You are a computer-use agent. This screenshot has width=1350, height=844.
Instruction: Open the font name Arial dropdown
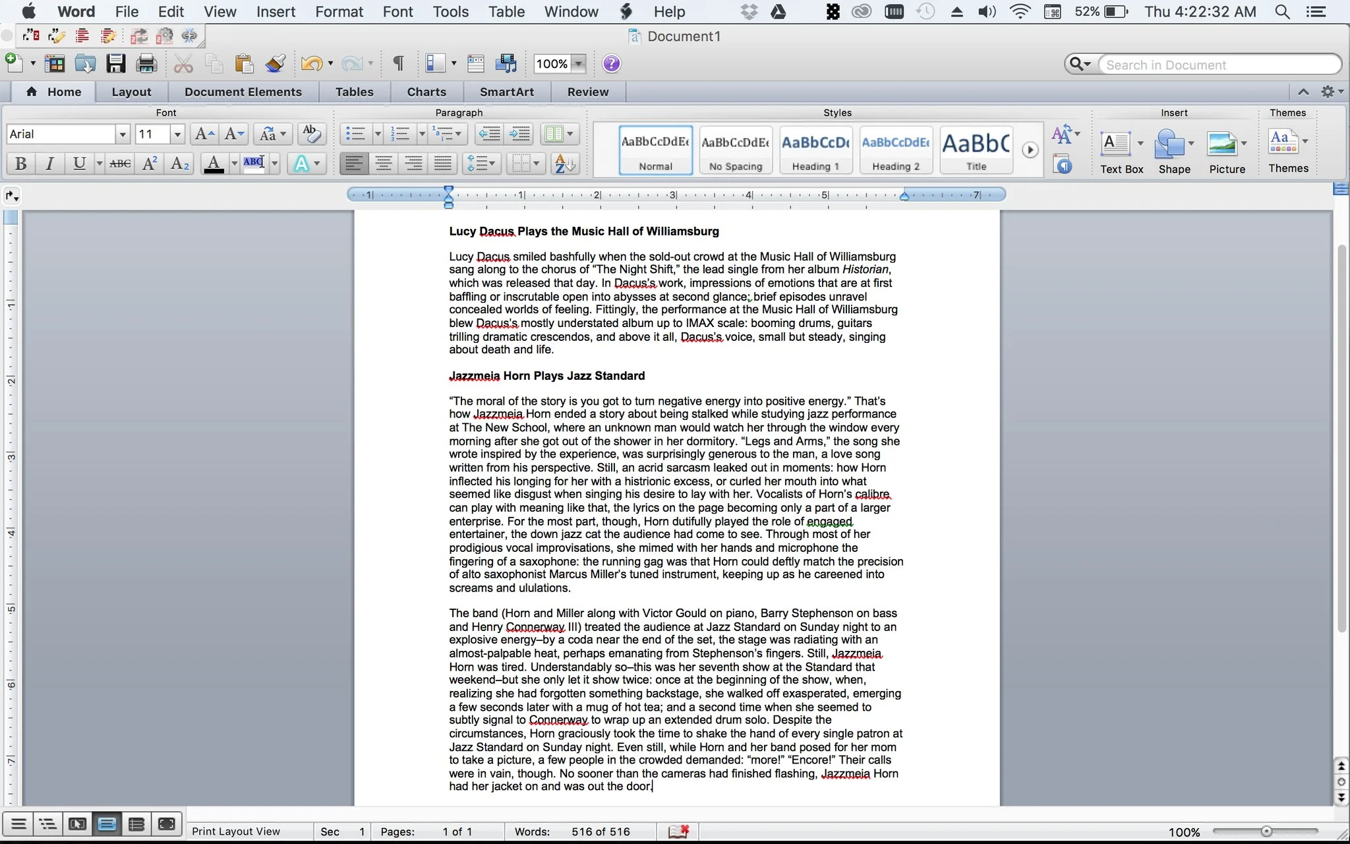[122, 135]
